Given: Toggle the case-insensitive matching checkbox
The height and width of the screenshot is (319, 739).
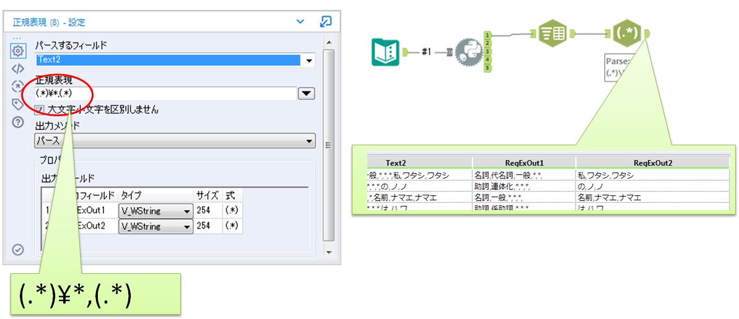Looking at the screenshot, I should (x=40, y=109).
